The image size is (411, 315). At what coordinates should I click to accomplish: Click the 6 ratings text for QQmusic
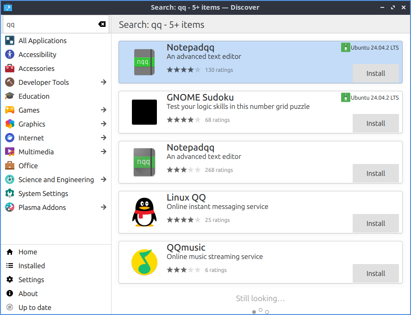(x=216, y=270)
